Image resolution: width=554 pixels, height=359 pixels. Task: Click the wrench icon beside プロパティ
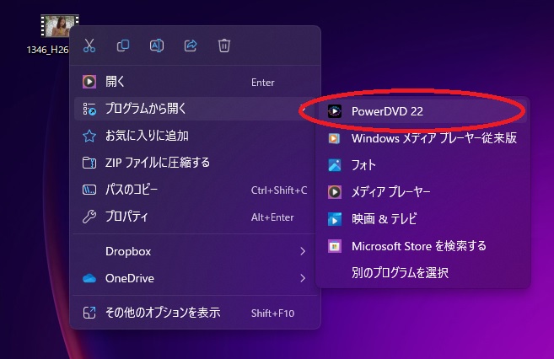(89, 217)
